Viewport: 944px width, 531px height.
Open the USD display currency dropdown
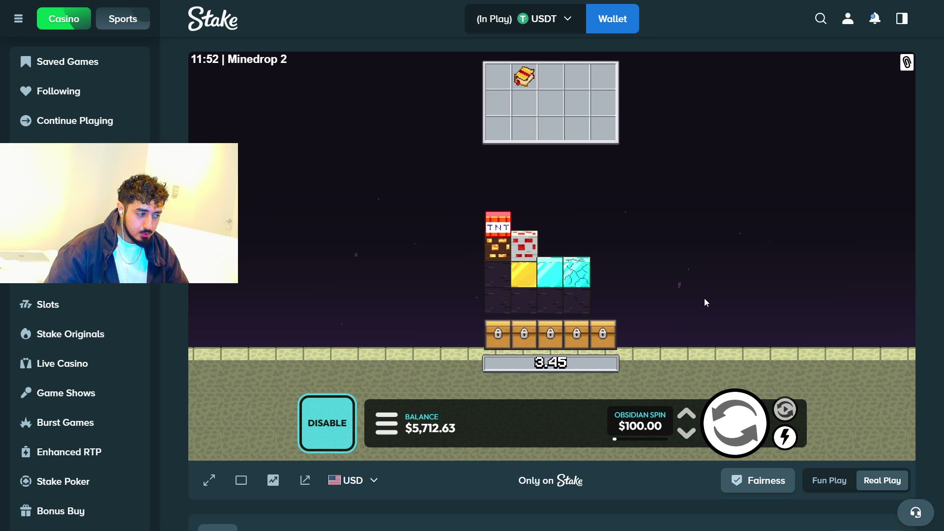(x=353, y=480)
